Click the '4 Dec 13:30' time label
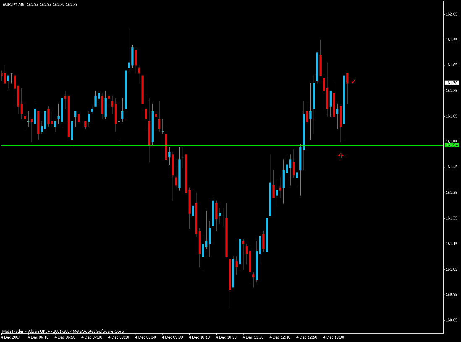Screen dimensions: 461x342 pyautogui.click(x=334, y=337)
